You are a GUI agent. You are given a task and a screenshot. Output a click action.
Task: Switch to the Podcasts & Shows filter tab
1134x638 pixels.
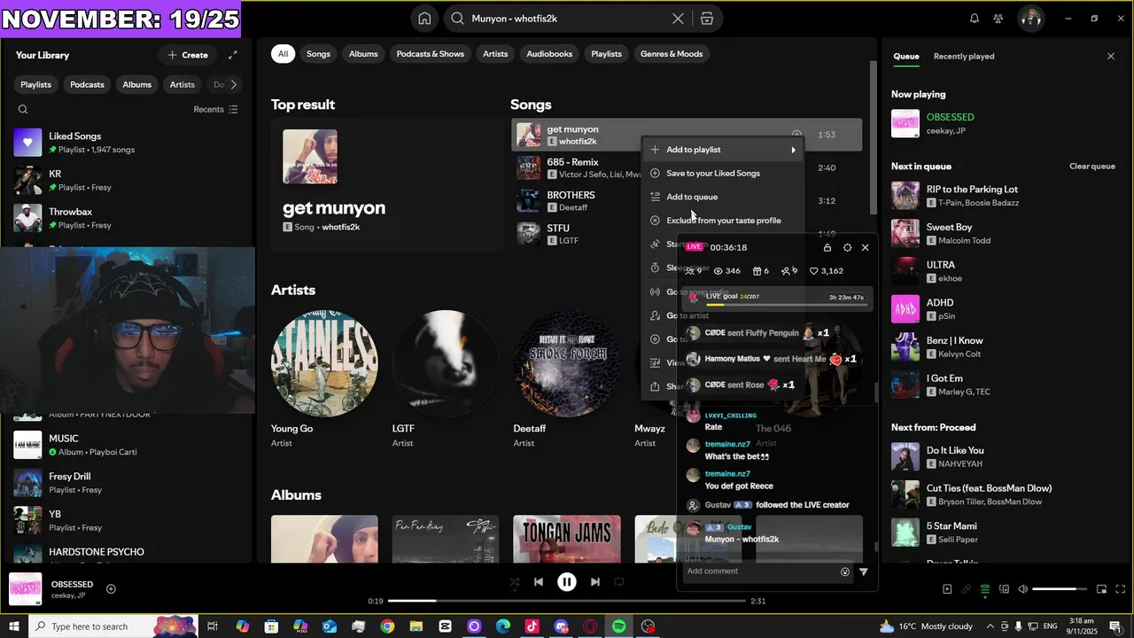(430, 54)
